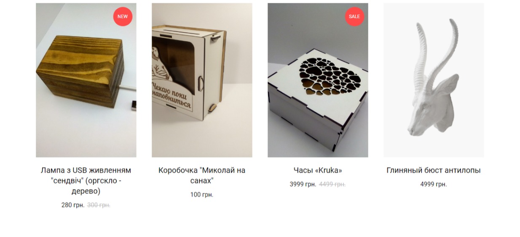Follow the Часы «Kruka» title link
The height and width of the screenshot is (237, 520).
[318, 170]
